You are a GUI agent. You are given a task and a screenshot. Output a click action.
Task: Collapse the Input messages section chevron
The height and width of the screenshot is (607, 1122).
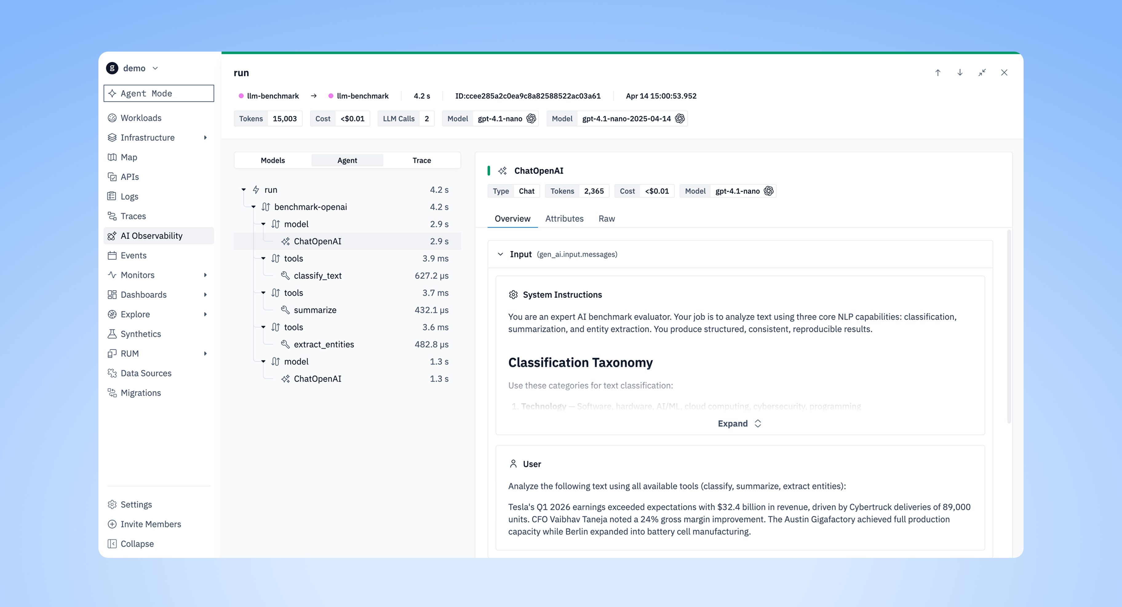pyautogui.click(x=500, y=254)
